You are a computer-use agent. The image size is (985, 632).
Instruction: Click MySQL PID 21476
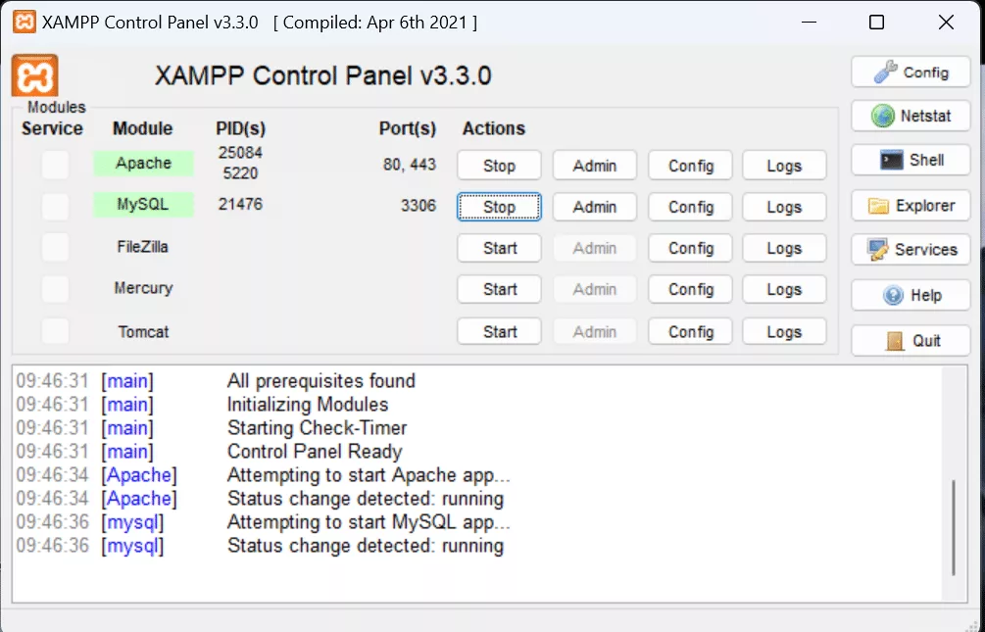coord(240,204)
